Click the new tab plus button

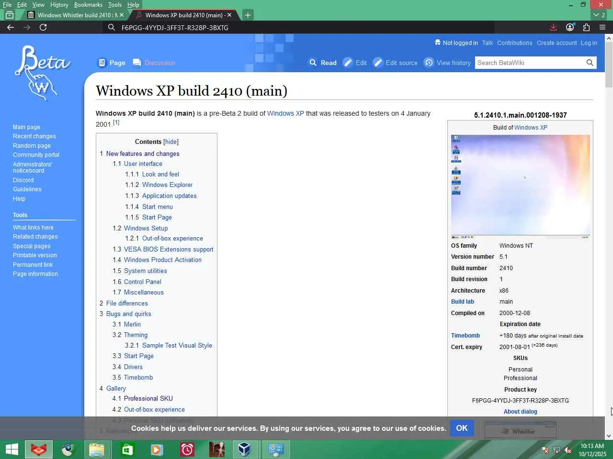[x=248, y=15]
